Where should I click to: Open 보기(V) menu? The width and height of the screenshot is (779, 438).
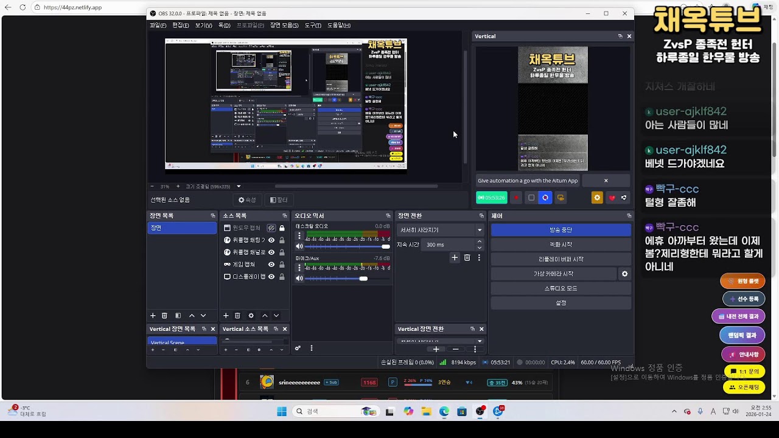pyautogui.click(x=204, y=26)
